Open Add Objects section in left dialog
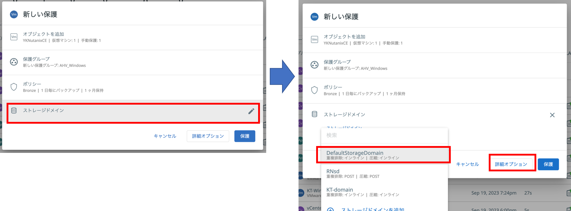The width and height of the screenshot is (571, 211). pyautogui.click(x=133, y=37)
